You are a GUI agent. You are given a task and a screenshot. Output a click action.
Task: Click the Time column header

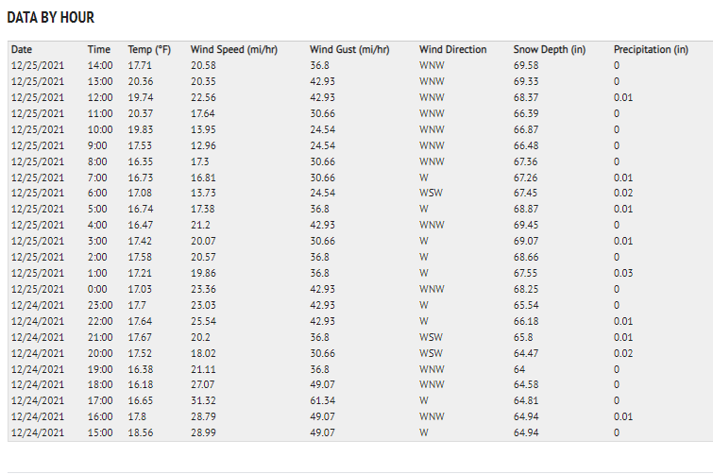pos(98,49)
